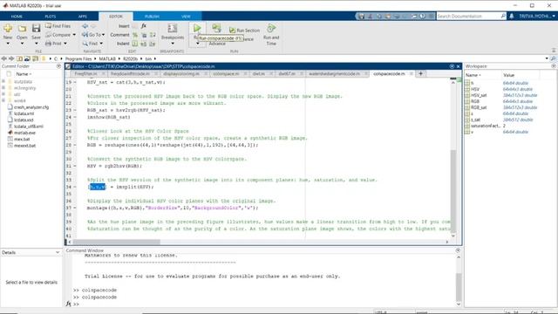This screenshot has height=314, width=558.
Task: Select the saturationFactor workspace variable
Action: [x=486, y=126]
